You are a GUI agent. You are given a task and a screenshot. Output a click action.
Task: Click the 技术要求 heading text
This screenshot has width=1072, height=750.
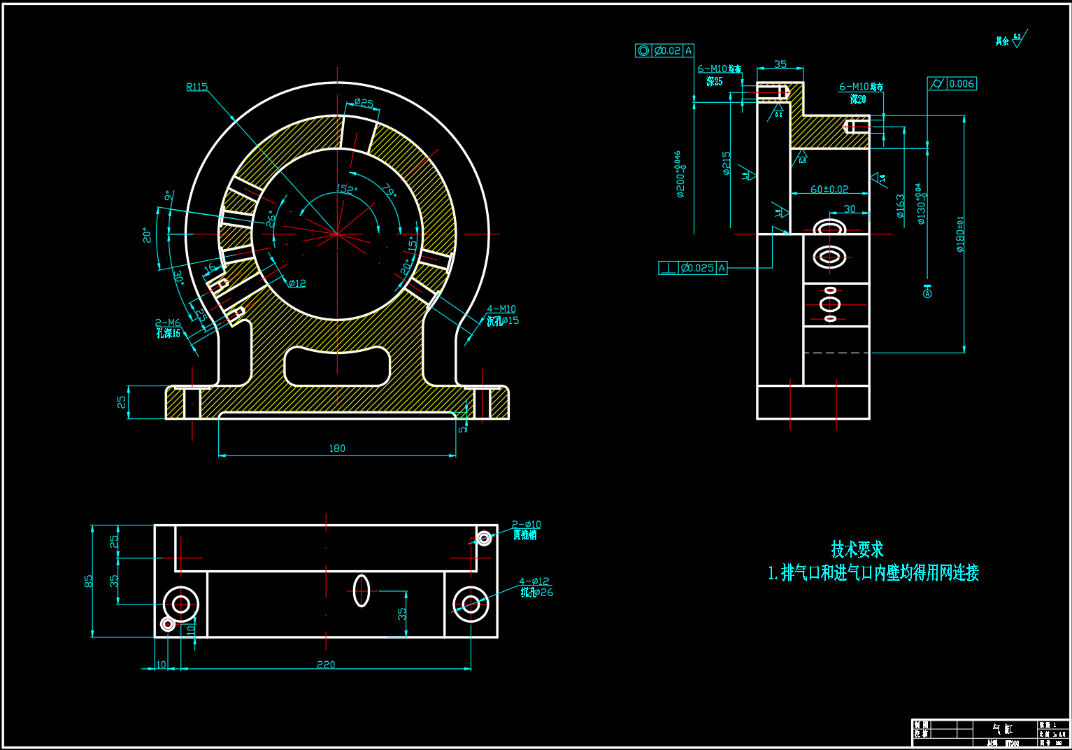(857, 549)
